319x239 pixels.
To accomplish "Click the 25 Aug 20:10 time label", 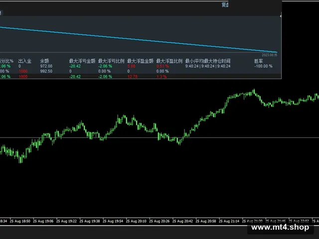I will 136,221.
